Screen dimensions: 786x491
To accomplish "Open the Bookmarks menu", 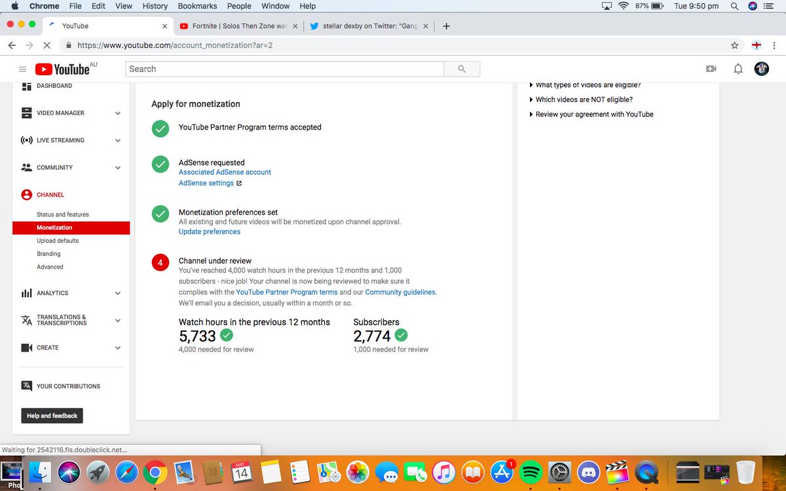I will (x=196, y=6).
